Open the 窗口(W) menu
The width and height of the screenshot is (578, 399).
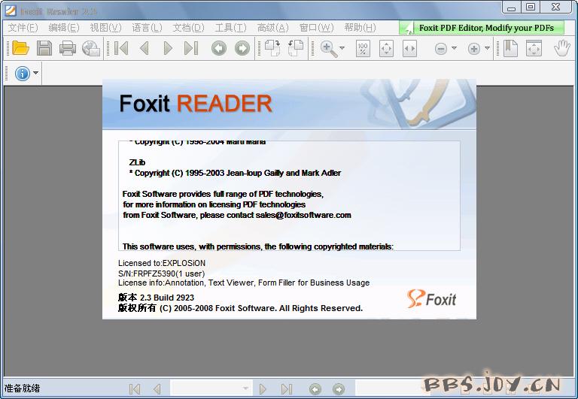316,28
